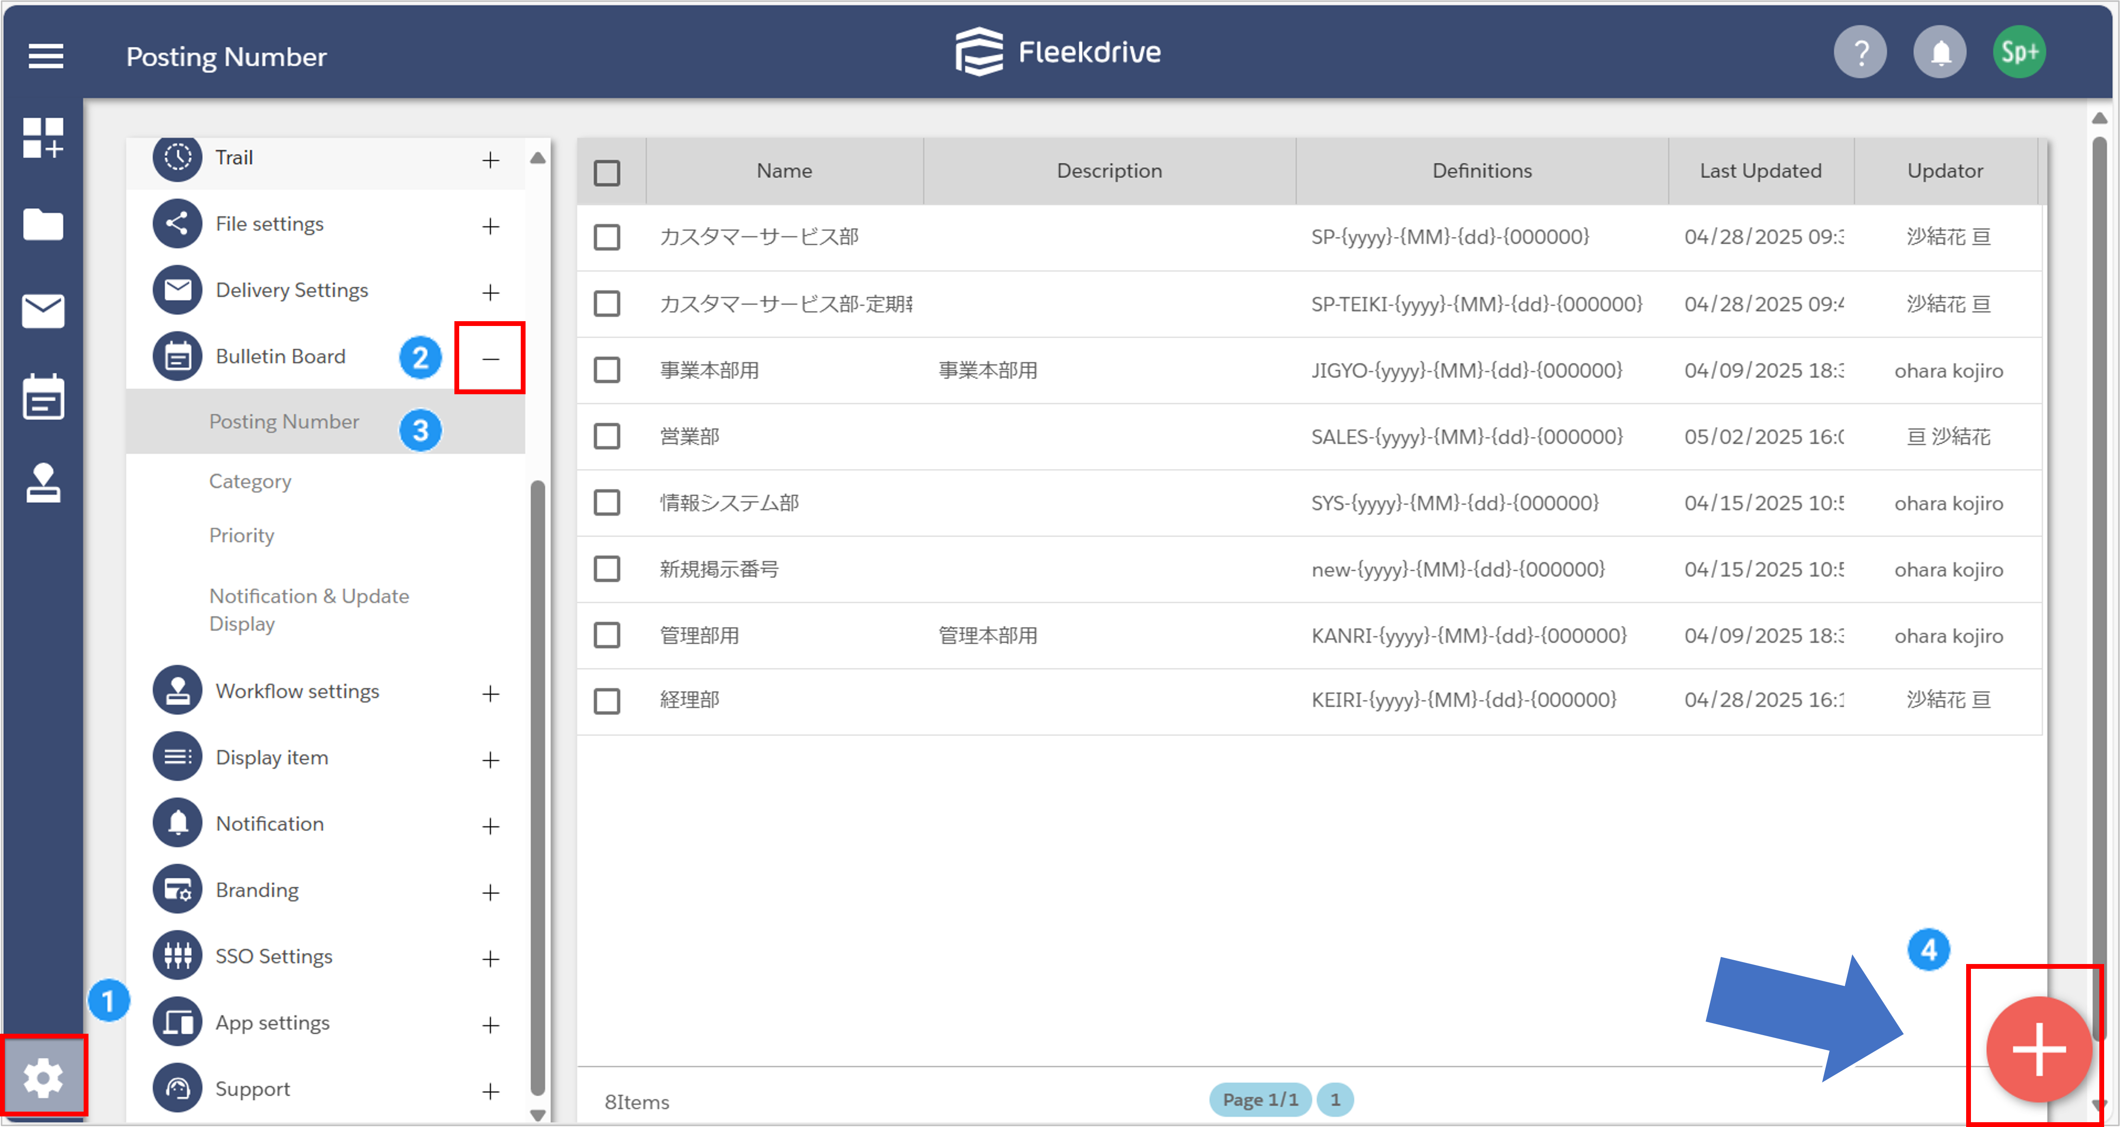Check the 管理部用 row checkbox

tap(606, 635)
